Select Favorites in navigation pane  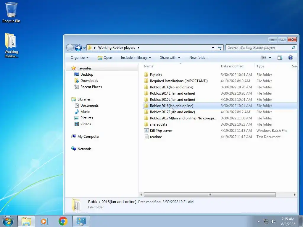(84, 68)
